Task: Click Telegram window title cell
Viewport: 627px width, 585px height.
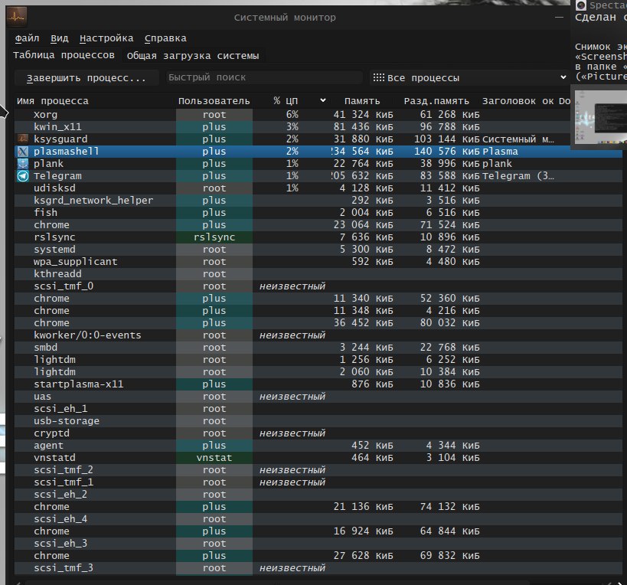Action: point(518,176)
